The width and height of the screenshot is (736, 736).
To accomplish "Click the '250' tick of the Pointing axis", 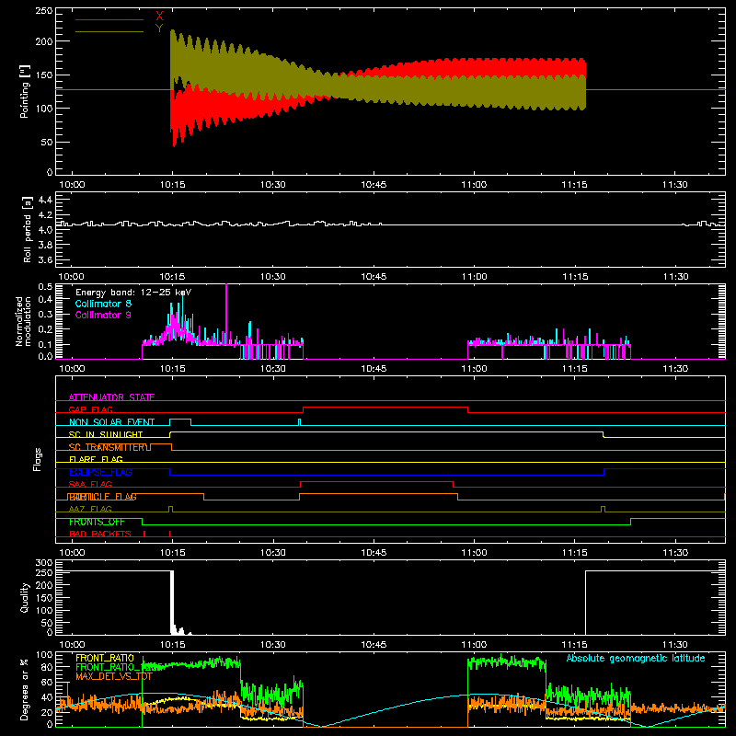I will tap(43, 11).
